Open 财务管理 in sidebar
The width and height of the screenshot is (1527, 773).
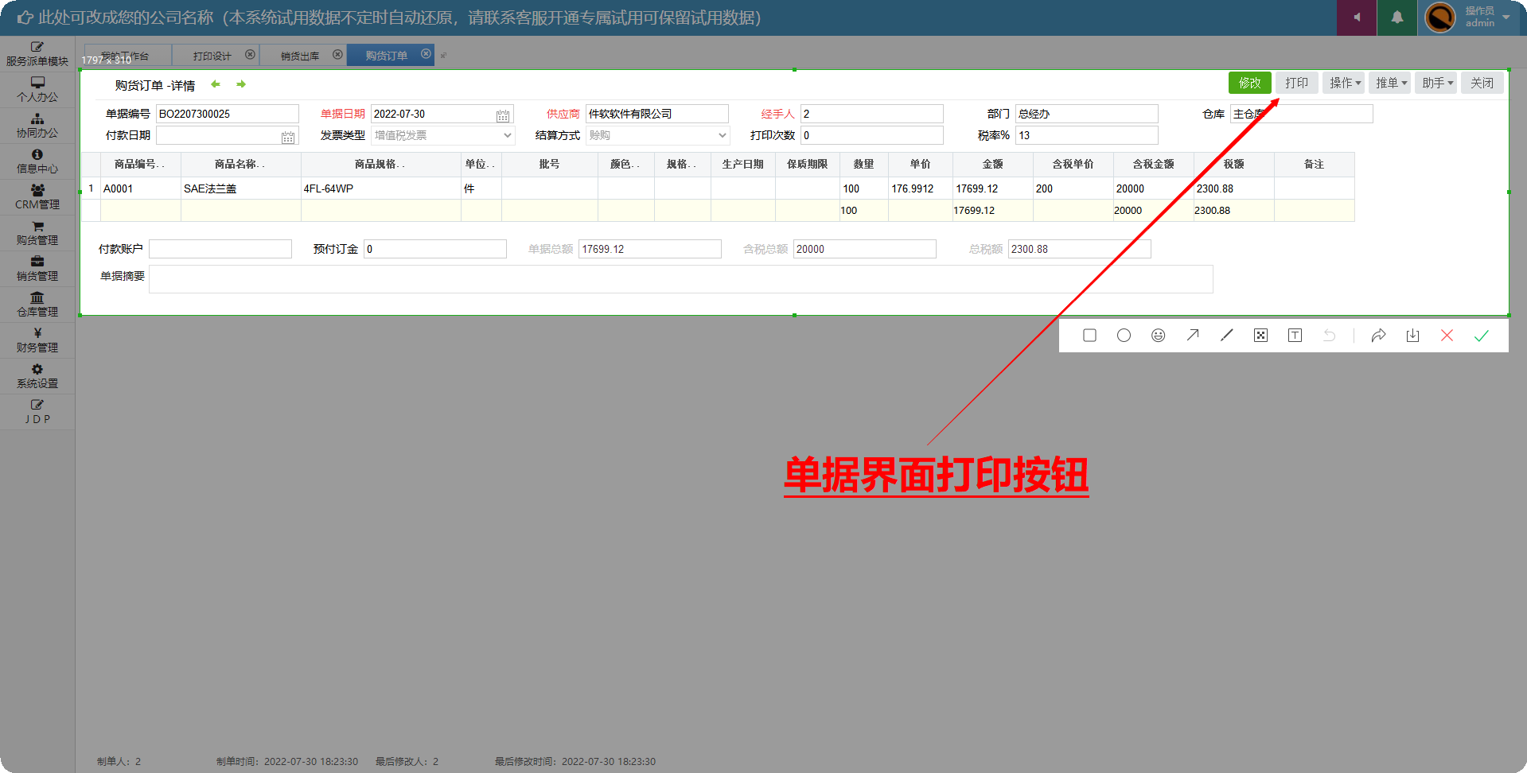(37, 340)
